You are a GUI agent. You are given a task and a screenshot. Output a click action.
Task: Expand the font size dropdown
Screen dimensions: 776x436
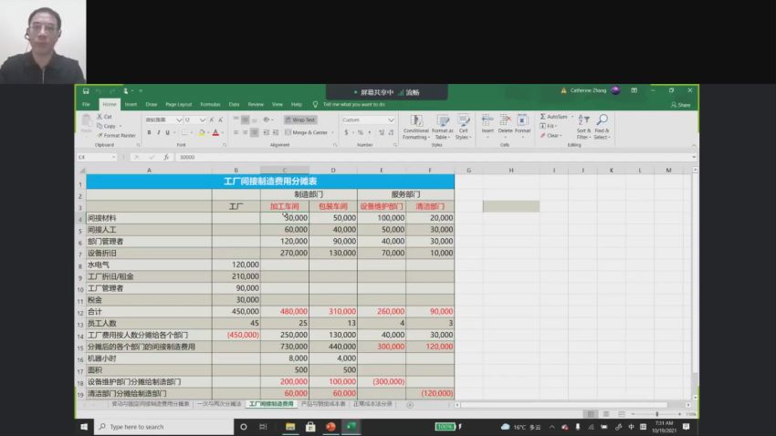click(204, 119)
